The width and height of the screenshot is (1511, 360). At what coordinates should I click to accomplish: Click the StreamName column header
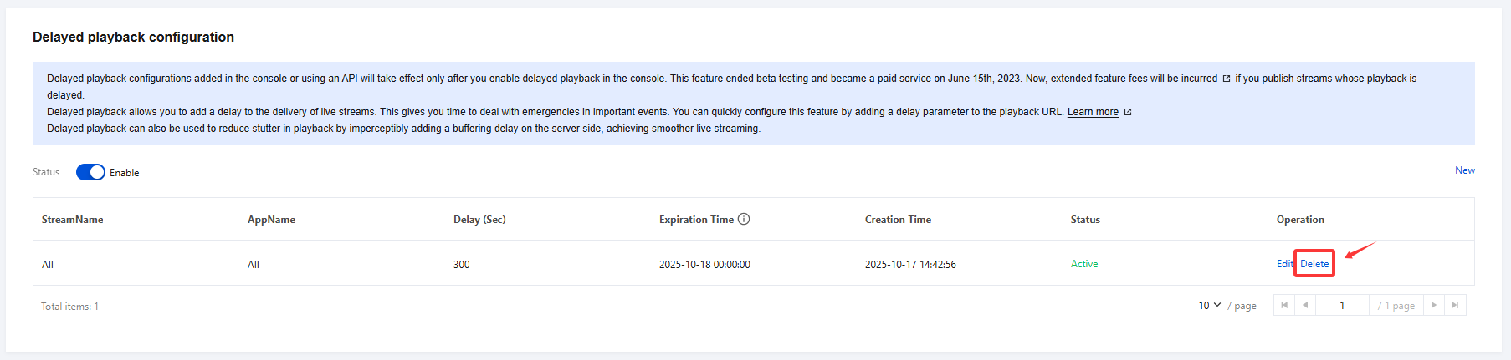[x=73, y=220]
